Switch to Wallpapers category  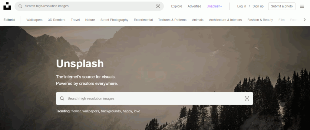[35, 20]
